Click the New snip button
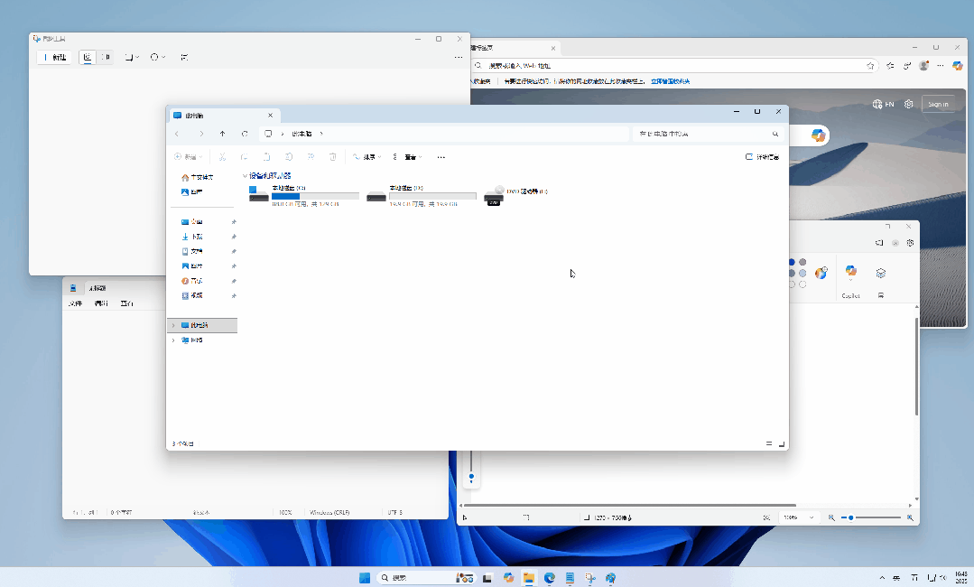This screenshot has width=974, height=587. [x=54, y=57]
